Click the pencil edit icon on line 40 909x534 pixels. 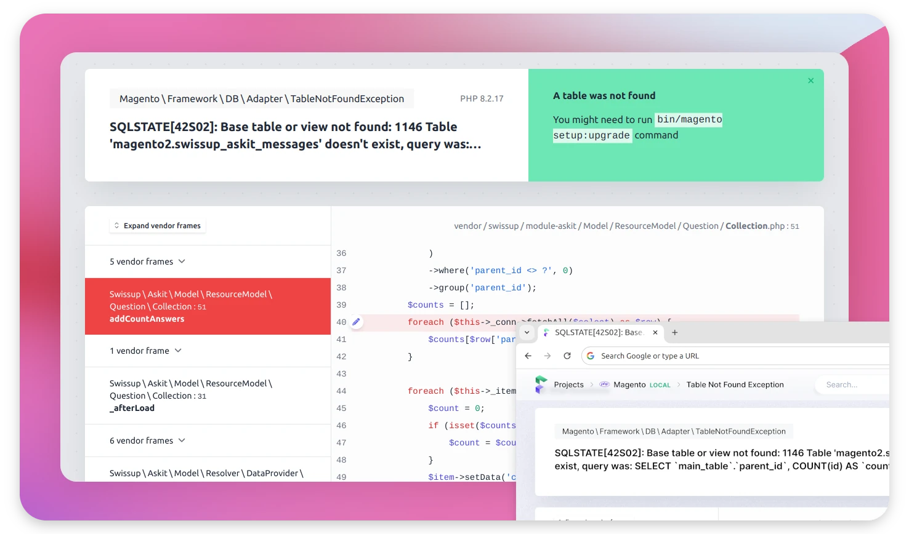356,322
